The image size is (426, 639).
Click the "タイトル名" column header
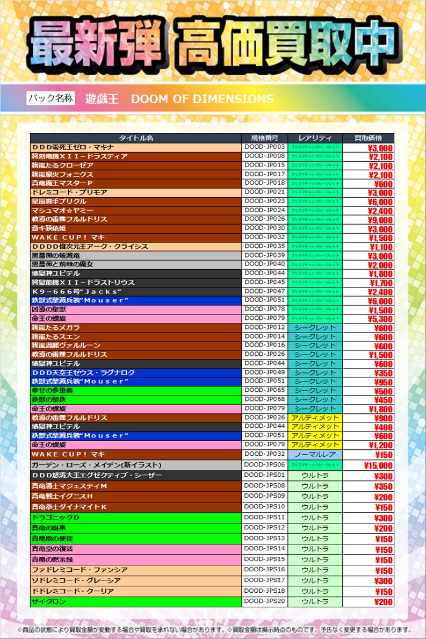point(136,138)
